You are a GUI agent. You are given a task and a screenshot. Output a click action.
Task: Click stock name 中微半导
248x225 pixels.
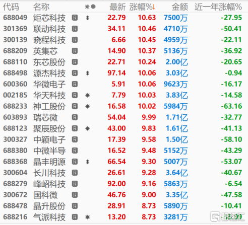click(49, 151)
